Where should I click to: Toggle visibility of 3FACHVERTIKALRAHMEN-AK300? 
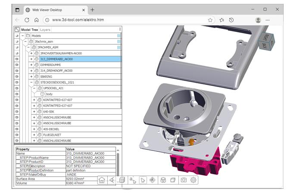[17, 53]
